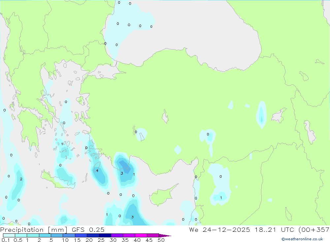The height and width of the screenshot is (242, 330).
Task: Click the 15–20 mm royal blue legend swatch
Action: (x=81, y=235)
